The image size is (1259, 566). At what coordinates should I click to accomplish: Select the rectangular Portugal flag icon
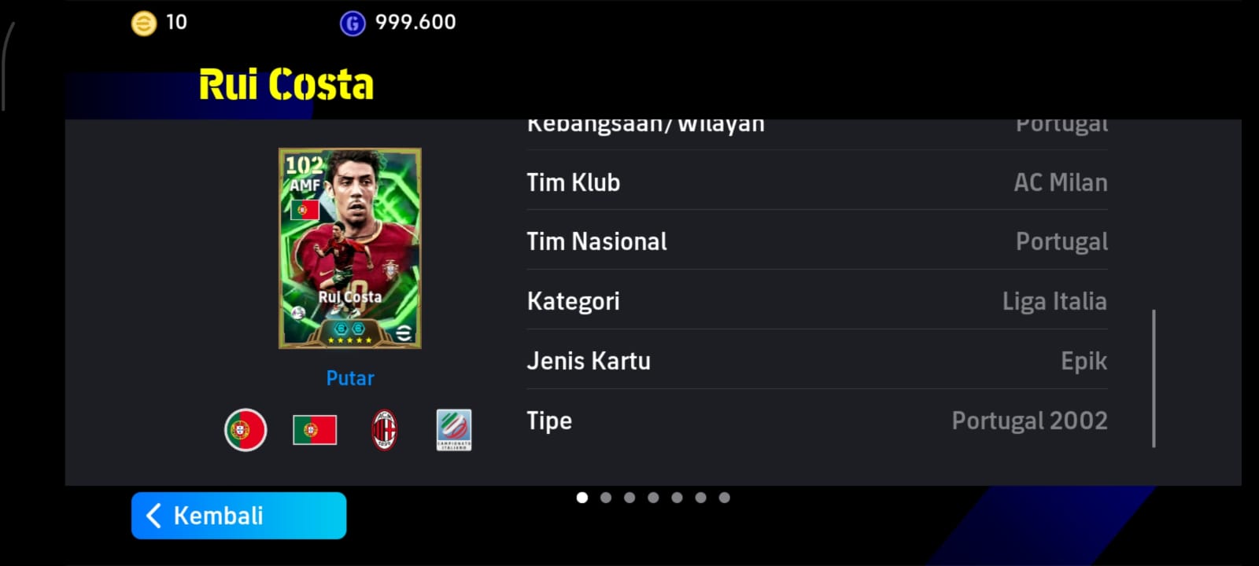(x=315, y=430)
